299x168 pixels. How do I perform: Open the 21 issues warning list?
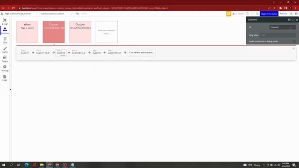click(238, 14)
